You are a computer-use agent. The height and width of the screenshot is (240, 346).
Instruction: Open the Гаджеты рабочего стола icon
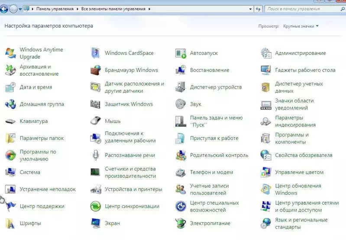[266, 70]
